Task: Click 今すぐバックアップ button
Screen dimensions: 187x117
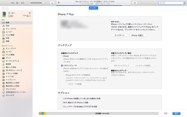Action: (x=122, y=66)
